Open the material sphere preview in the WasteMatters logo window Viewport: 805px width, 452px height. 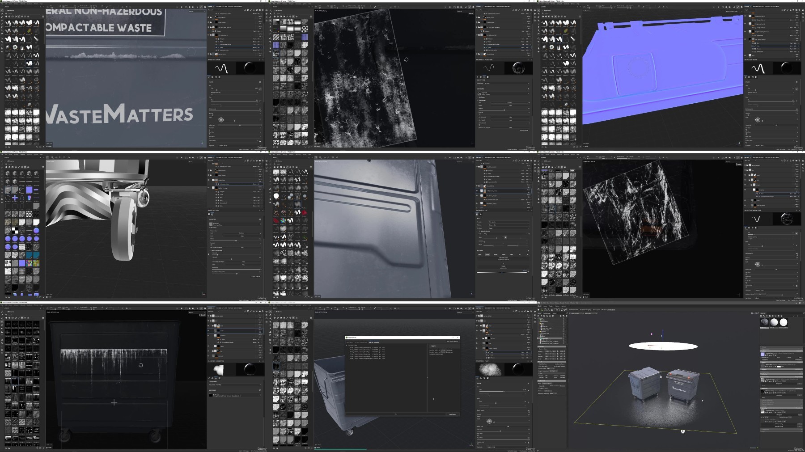pyautogui.click(x=250, y=68)
